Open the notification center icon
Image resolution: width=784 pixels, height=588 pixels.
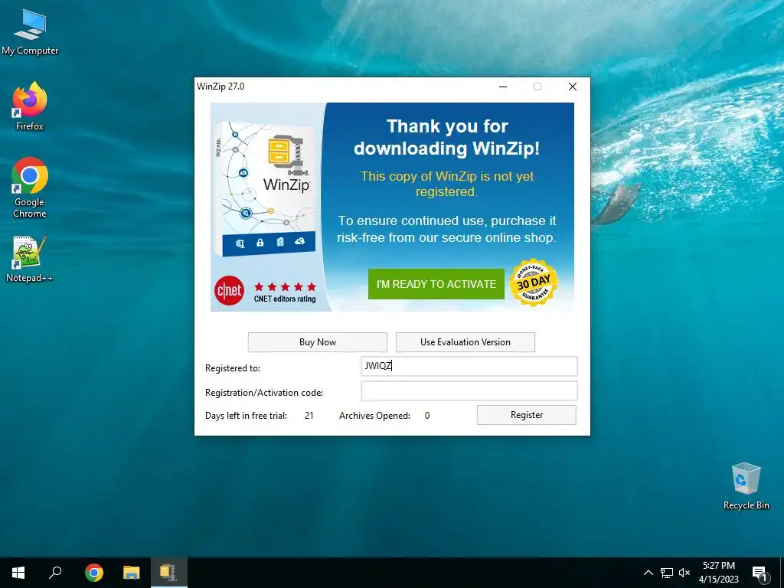[x=759, y=573]
